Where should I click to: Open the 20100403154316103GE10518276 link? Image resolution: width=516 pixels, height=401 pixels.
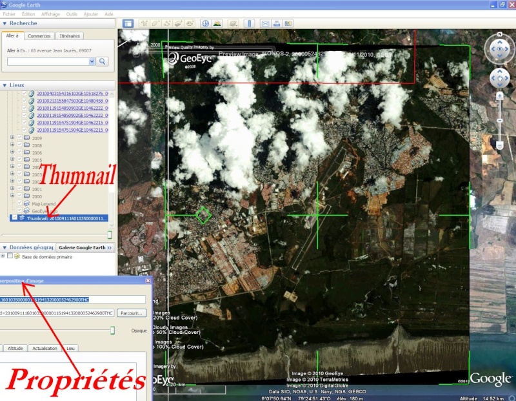pyautogui.click(x=73, y=94)
